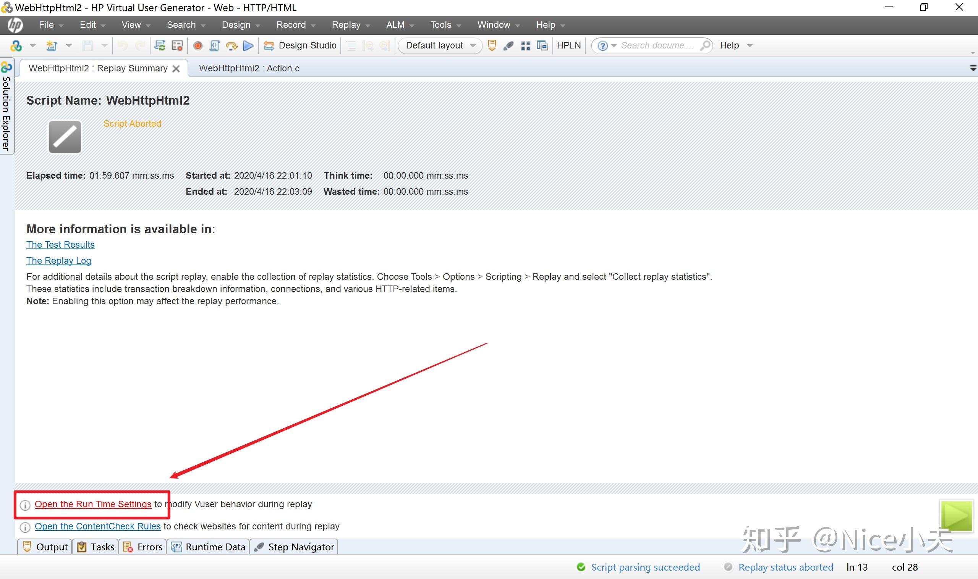Click the Search documentation input field
The height and width of the screenshot is (579, 978).
657,46
